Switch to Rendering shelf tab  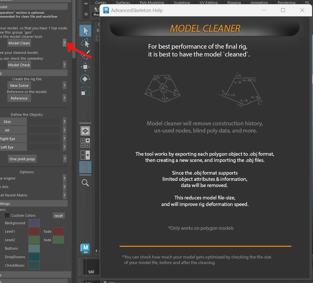click(287, 3)
